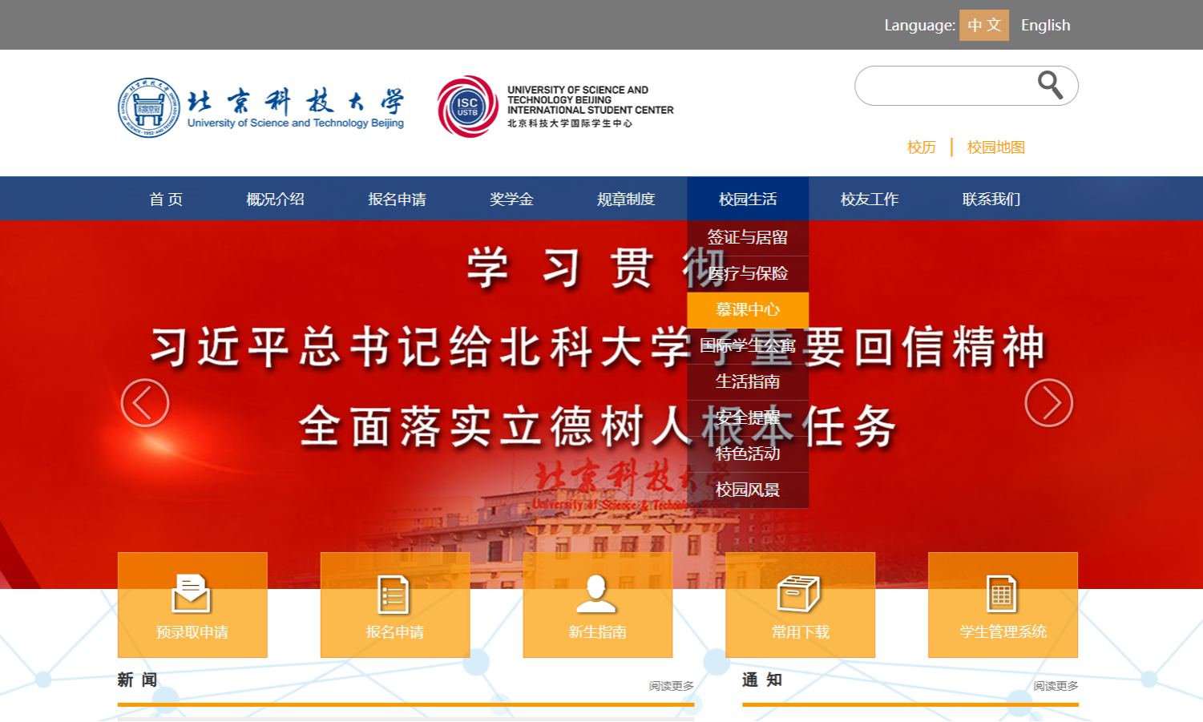
Task: Go to previous banner slide arrow
Action: click(x=145, y=402)
